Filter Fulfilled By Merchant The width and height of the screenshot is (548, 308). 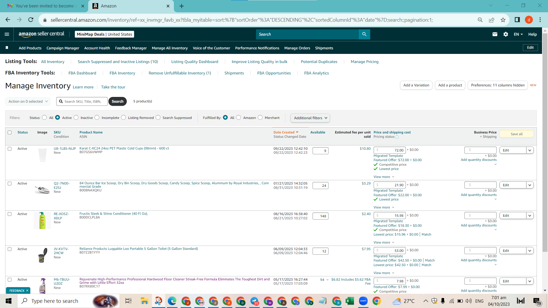260,117
